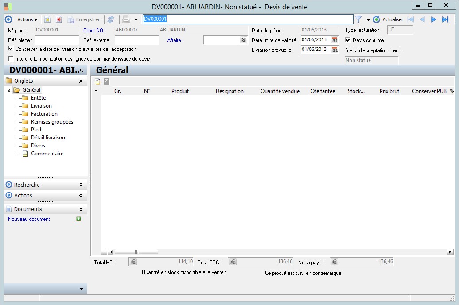Open the Livraison tab in tree
This screenshot has width=459, height=305.
[x=41, y=106]
